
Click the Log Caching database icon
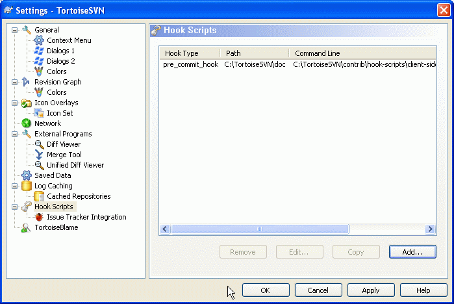[27, 186]
